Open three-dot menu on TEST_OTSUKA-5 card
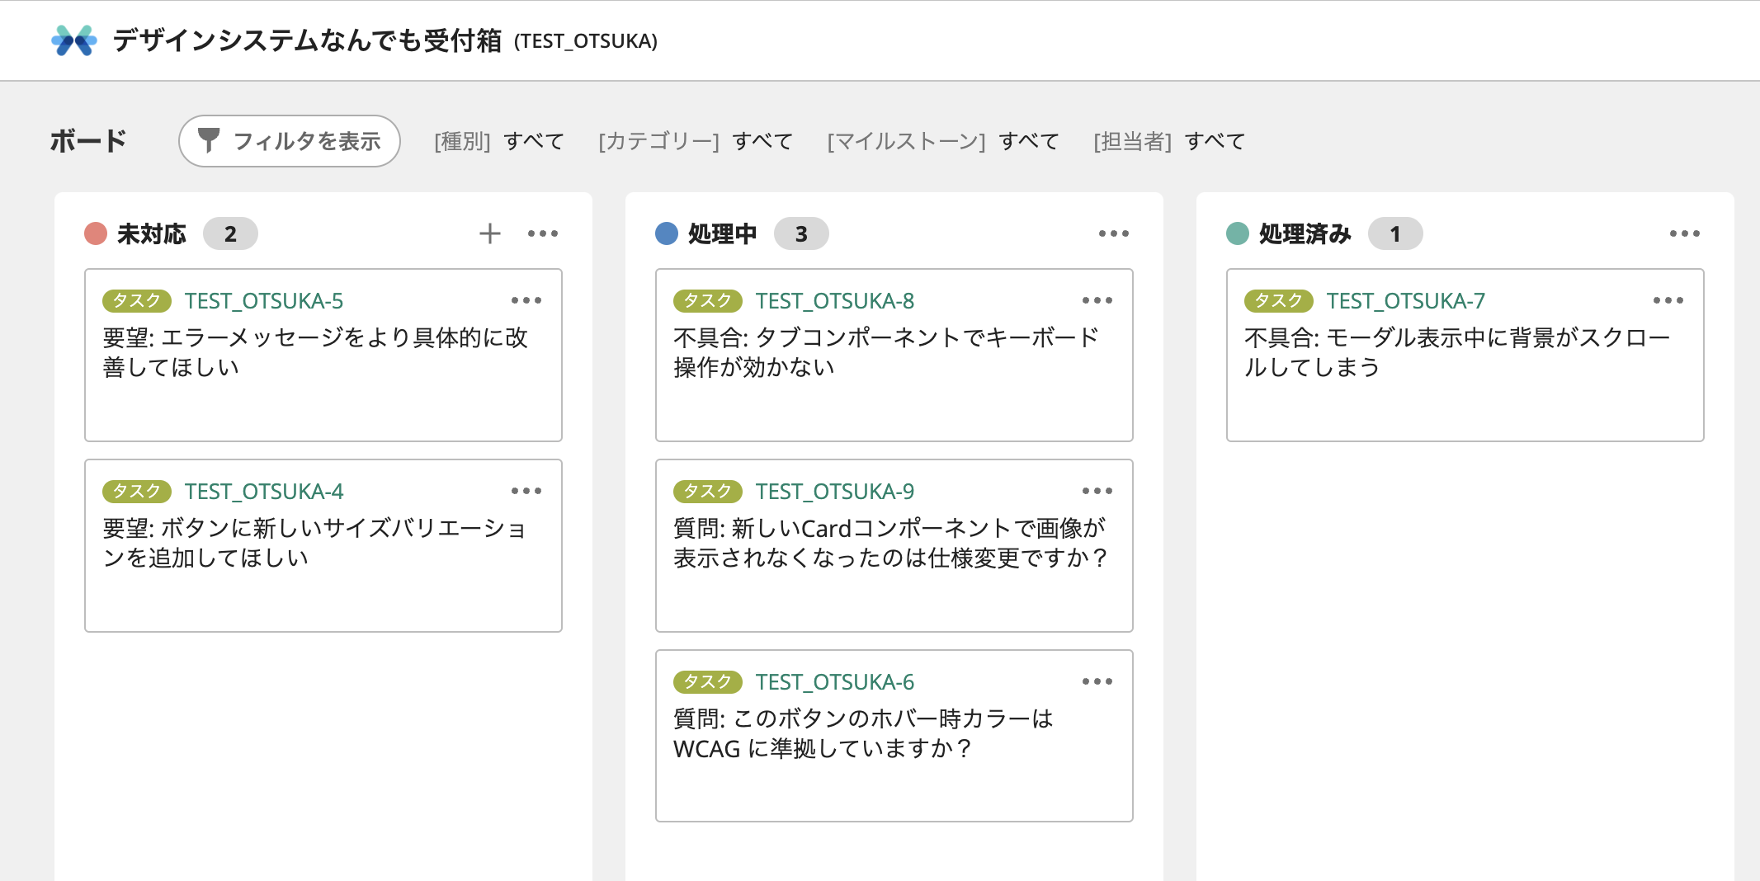This screenshot has height=881, width=1760. click(526, 300)
